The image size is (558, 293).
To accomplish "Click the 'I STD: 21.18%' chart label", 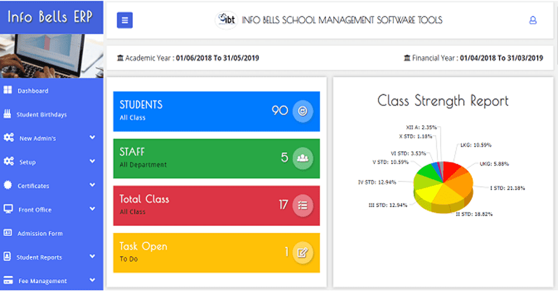I will tap(507, 188).
